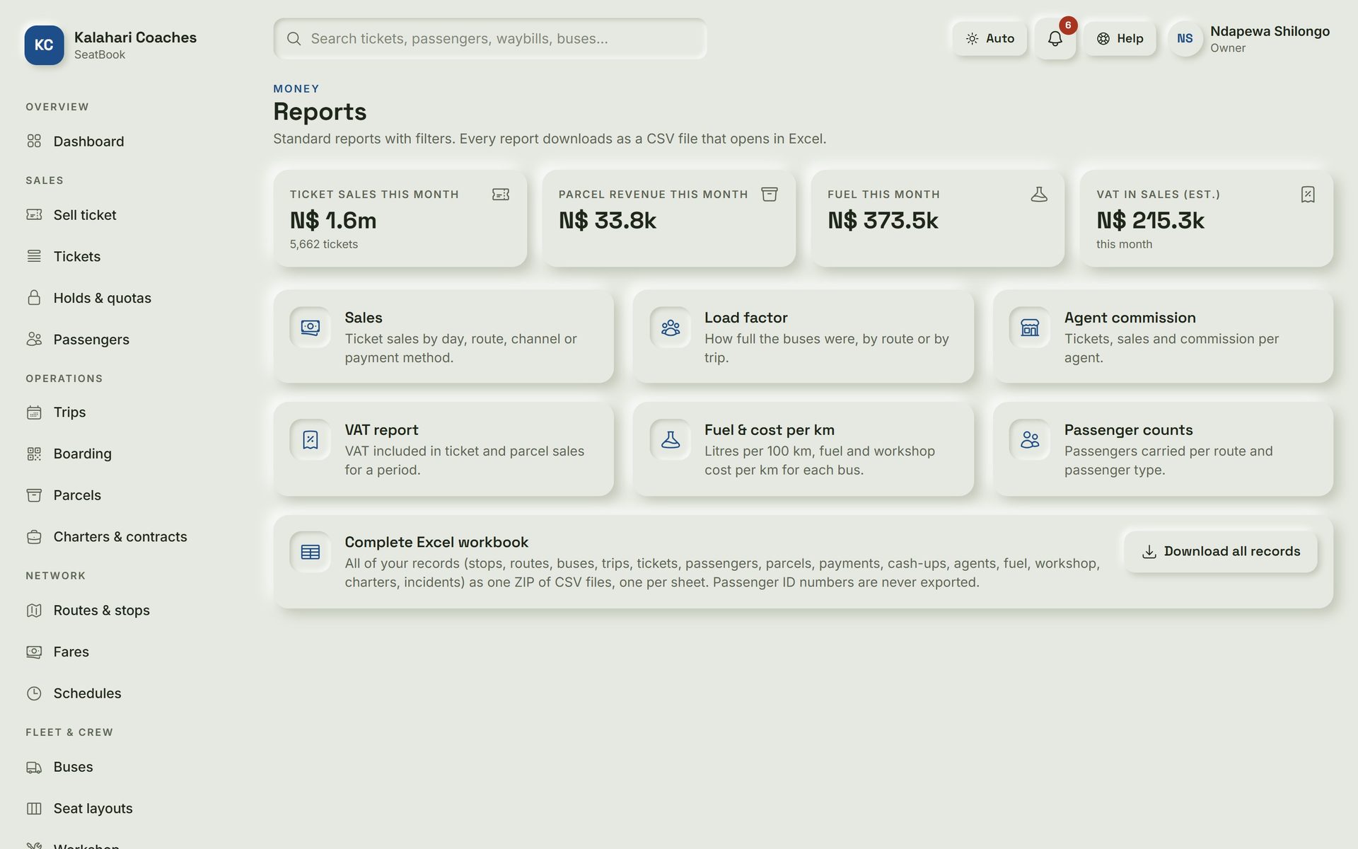Click the N$ 1.6m ticket sales value
This screenshot has width=1358, height=849.
[333, 221]
